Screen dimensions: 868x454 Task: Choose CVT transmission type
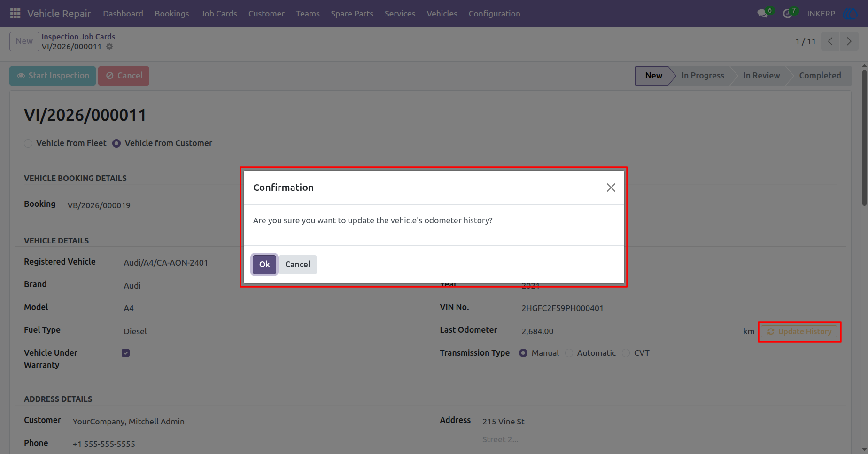point(626,353)
